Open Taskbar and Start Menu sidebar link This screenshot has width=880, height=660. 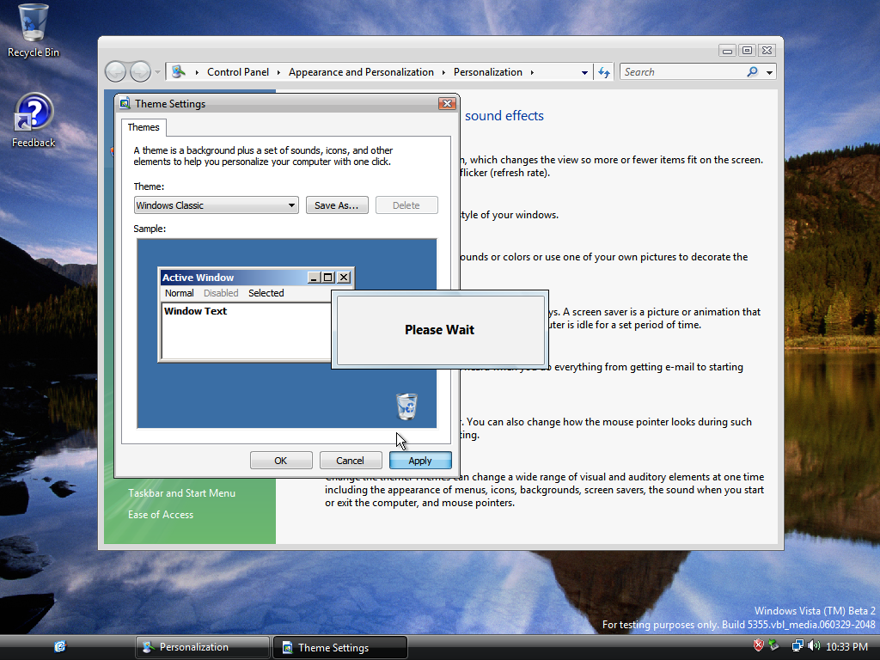[181, 492]
